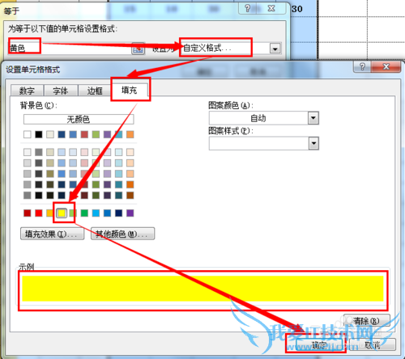
Task: Close the Format Cells dialog
Action: [386, 66]
